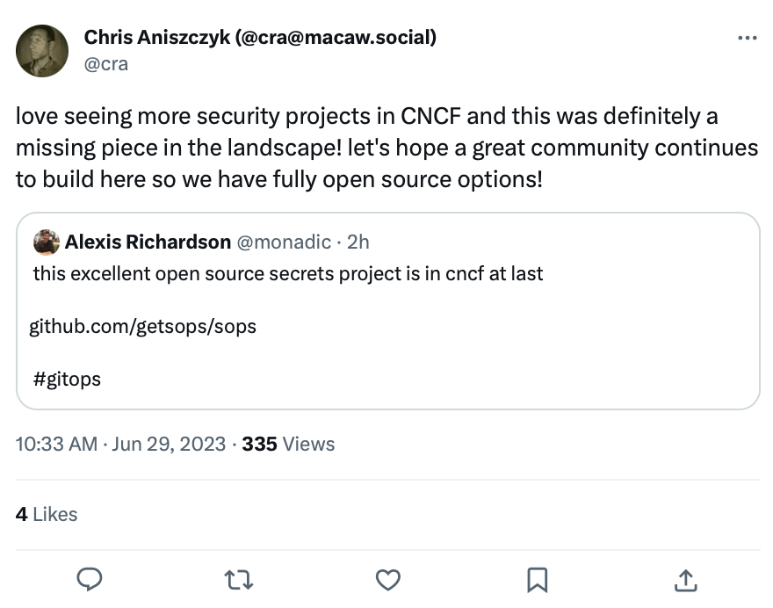Retweet this post using the arrows icon
773x608 pixels.
239,580
